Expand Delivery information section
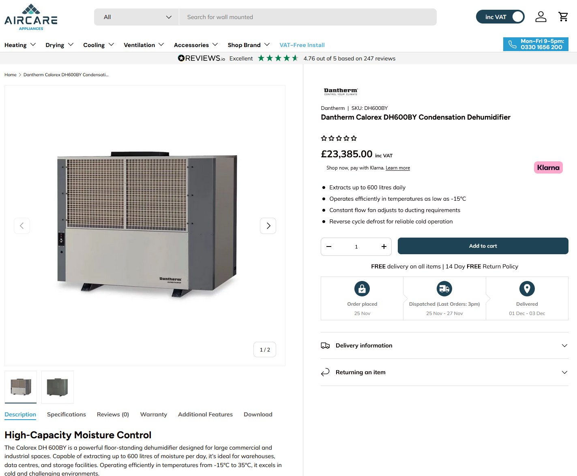Screen dimensions: 577x476 tap(444, 345)
